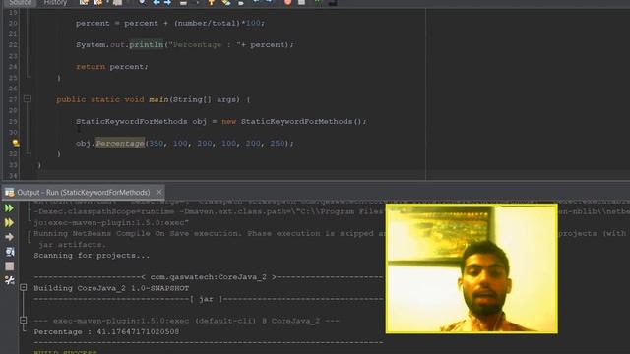Click 'Percentage : 41.17647171020508' output line
This screenshot has width=630, height=354.
coord(106,332)
